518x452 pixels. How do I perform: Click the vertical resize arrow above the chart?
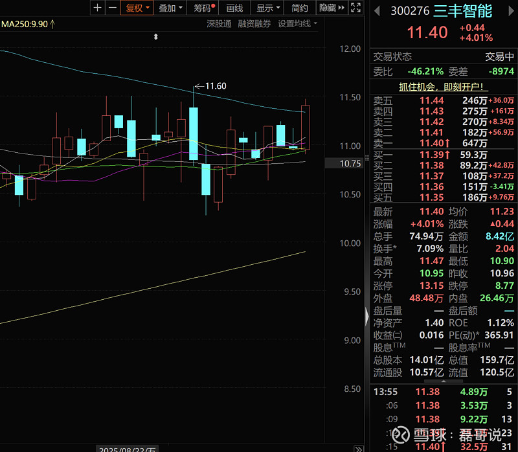click(x=155, y=37)
